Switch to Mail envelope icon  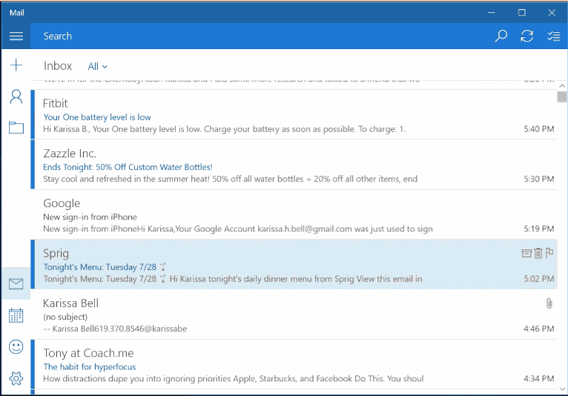pos(16,284)
